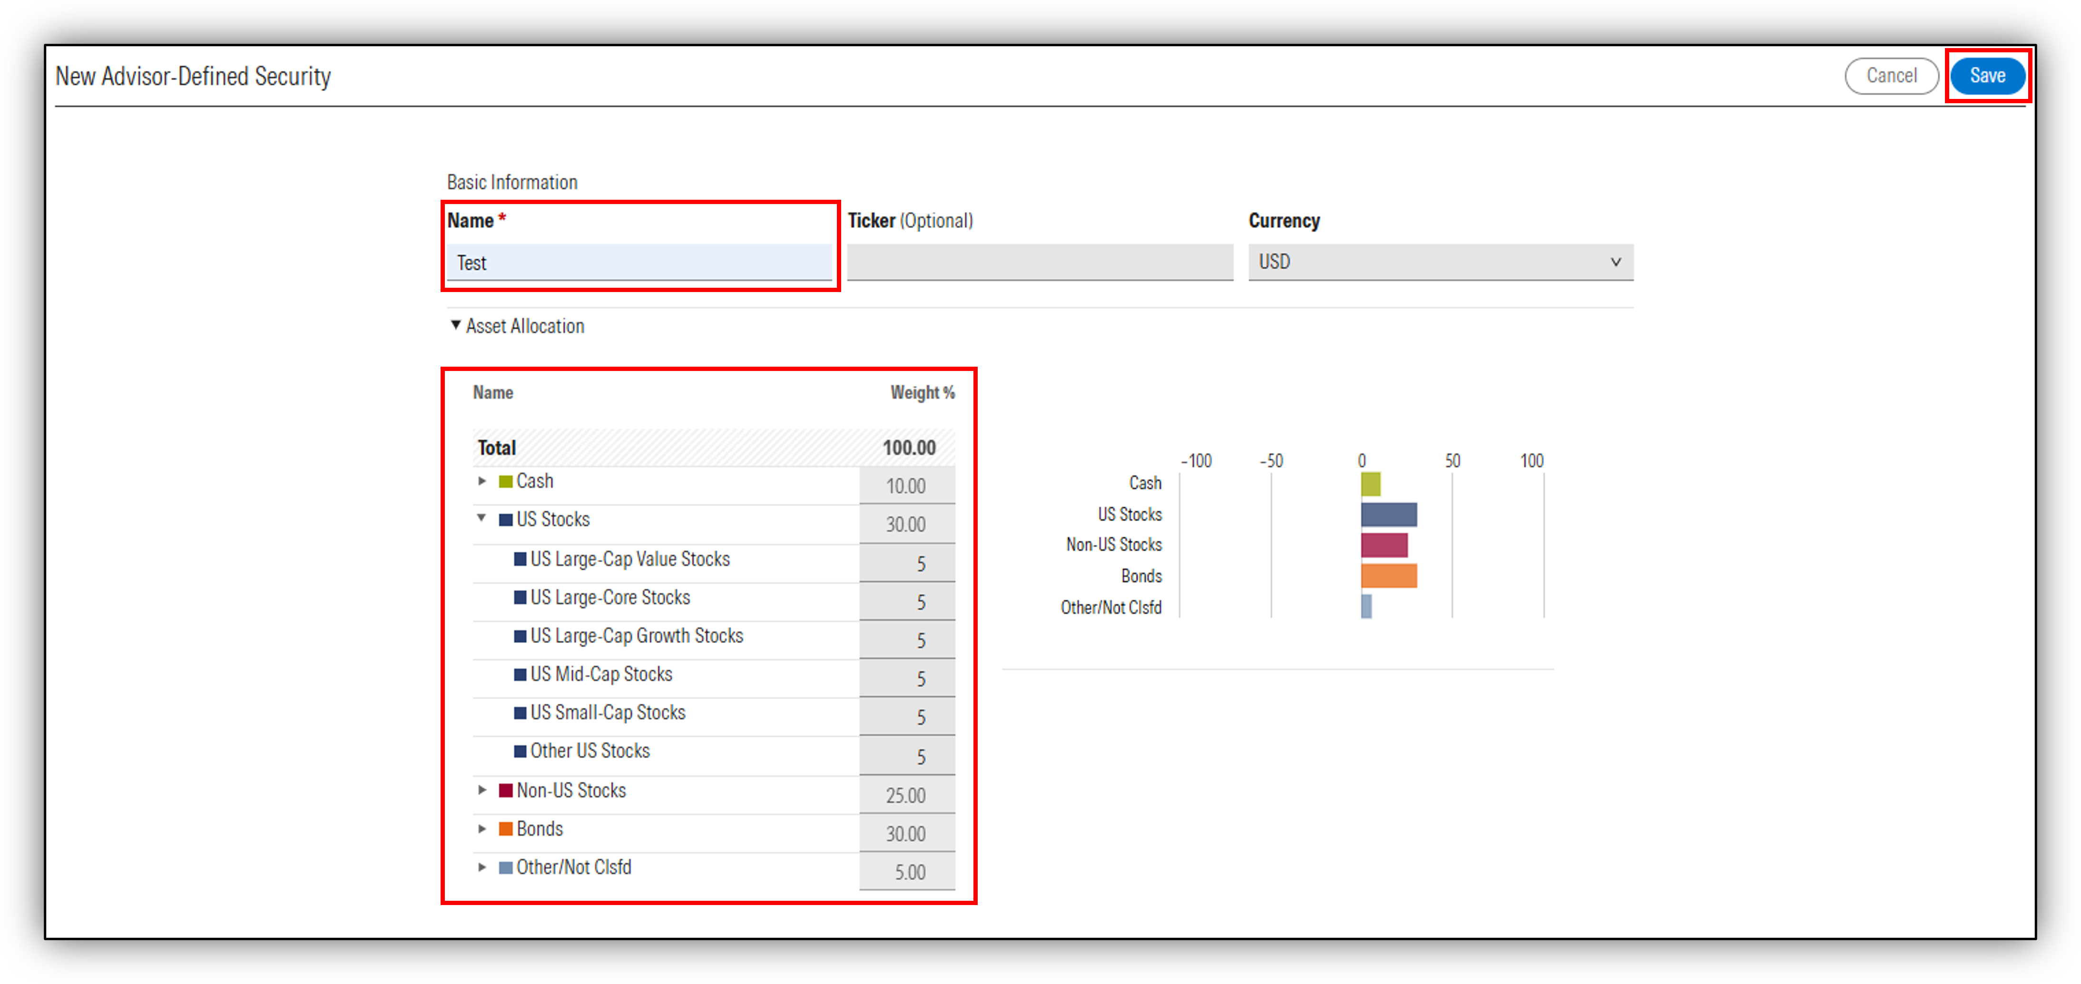Image resolution: width=2081 pixels, height=984 pixels.
Task: Click the Save button
Action: (x=1986, y=76)
